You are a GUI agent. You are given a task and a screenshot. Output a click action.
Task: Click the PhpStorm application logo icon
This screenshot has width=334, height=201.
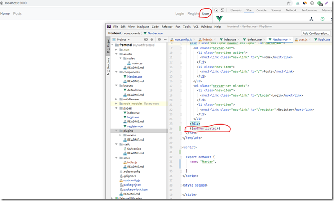pos(109,26)
